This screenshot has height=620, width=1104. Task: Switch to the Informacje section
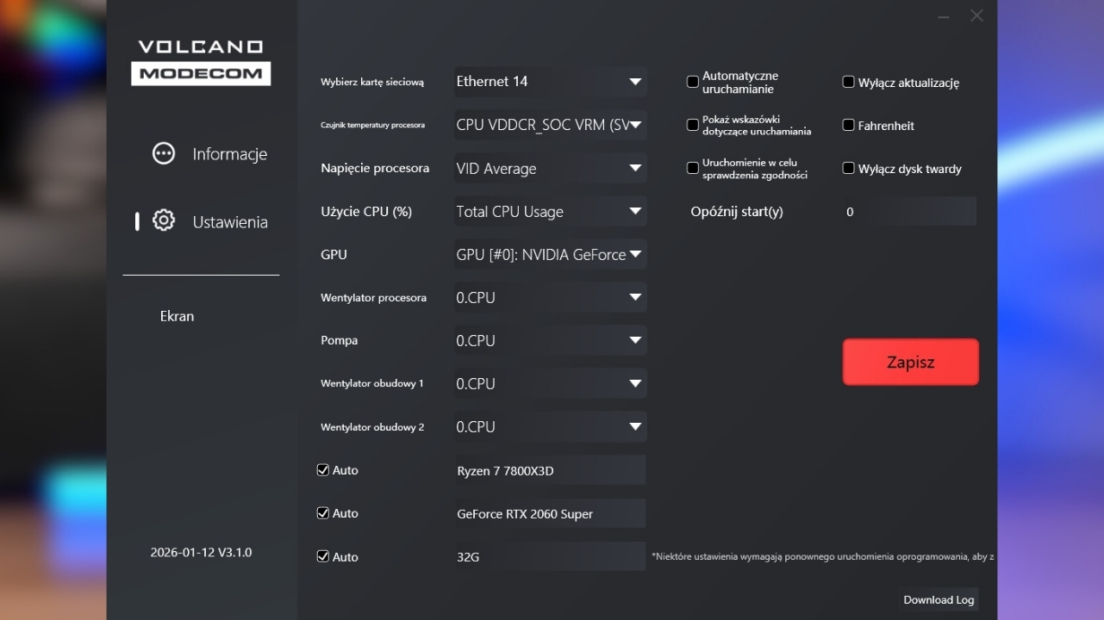coord(229,154)
